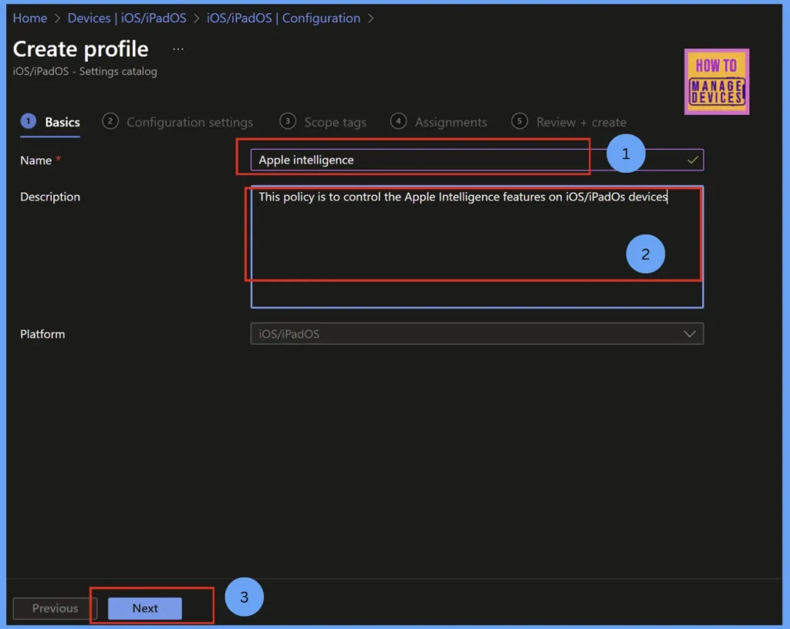This screenshot has width=790, height=629.
Task: Switch to Configuration settings step
Action: (x=177, y=122)
